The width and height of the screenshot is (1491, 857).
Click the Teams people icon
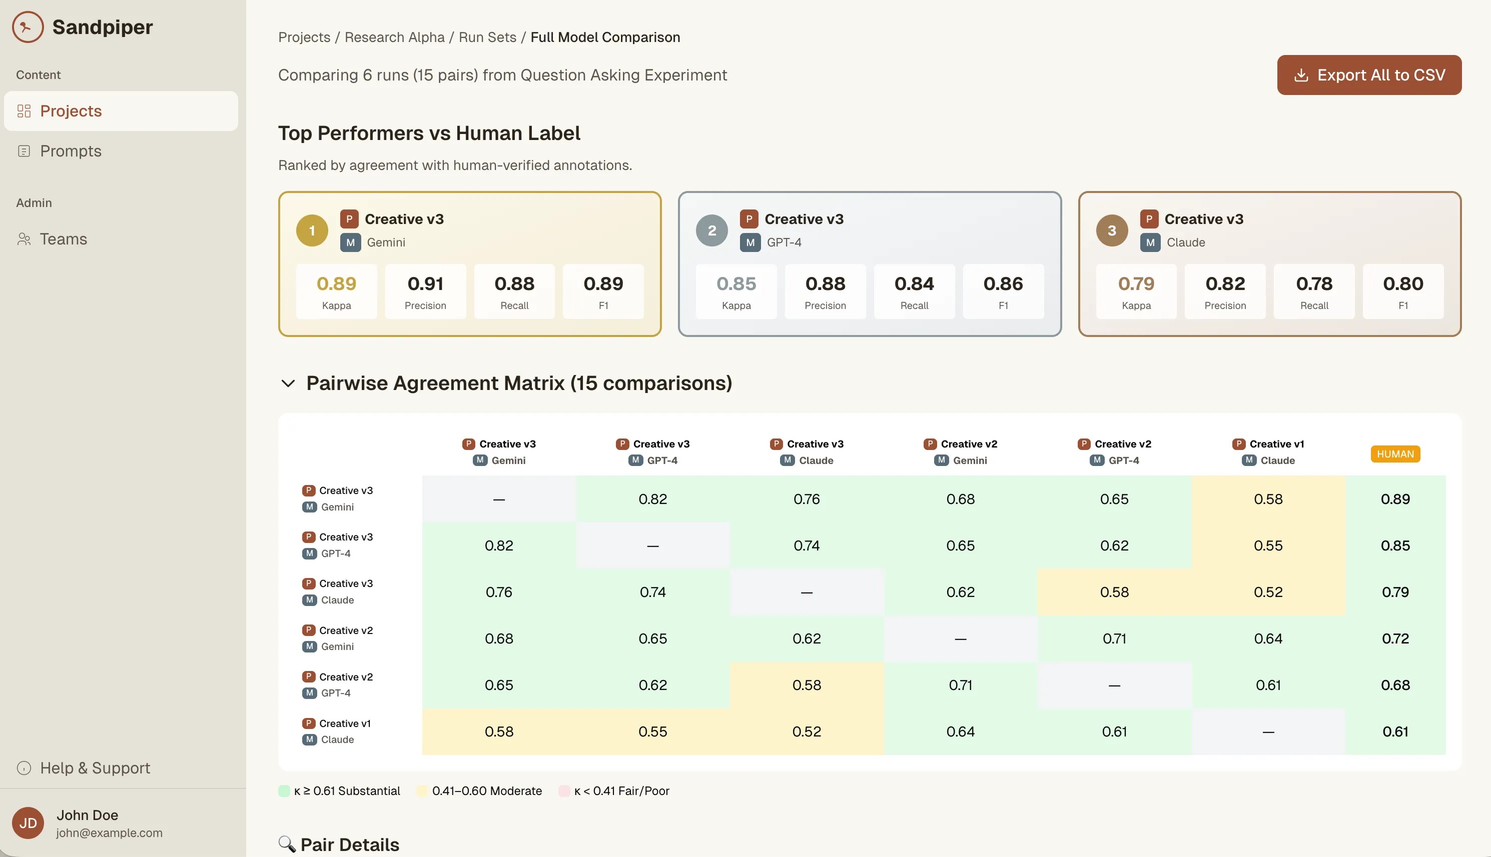pos(24,239)
